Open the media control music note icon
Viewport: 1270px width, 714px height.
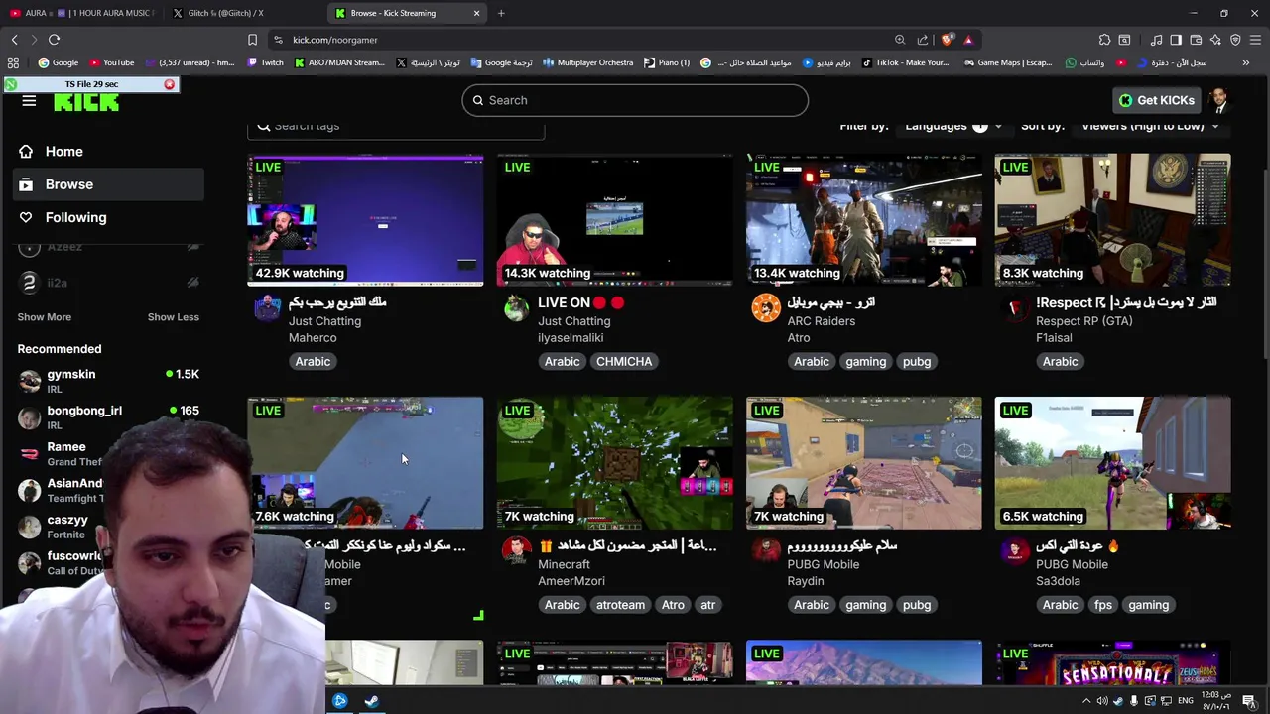coord(1156,40)
